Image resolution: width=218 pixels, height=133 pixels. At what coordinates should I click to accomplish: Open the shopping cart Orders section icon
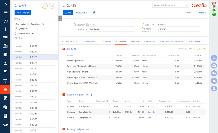5,89
